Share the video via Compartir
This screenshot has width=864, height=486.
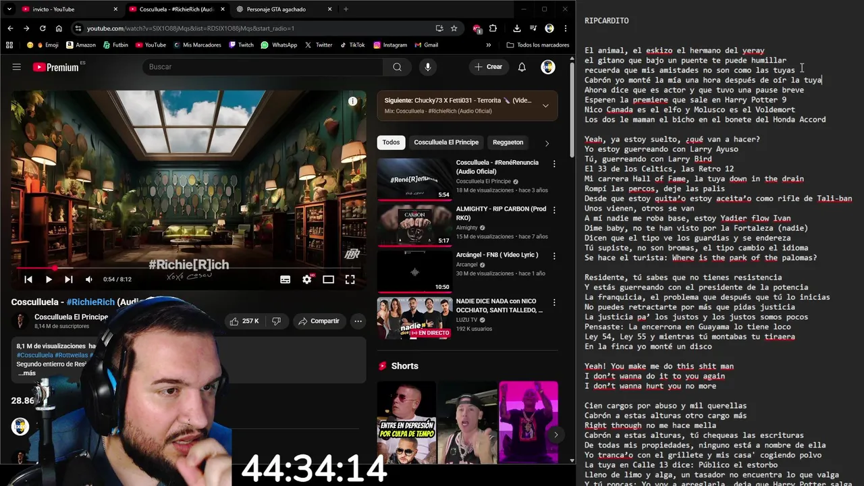pos(319,321)
